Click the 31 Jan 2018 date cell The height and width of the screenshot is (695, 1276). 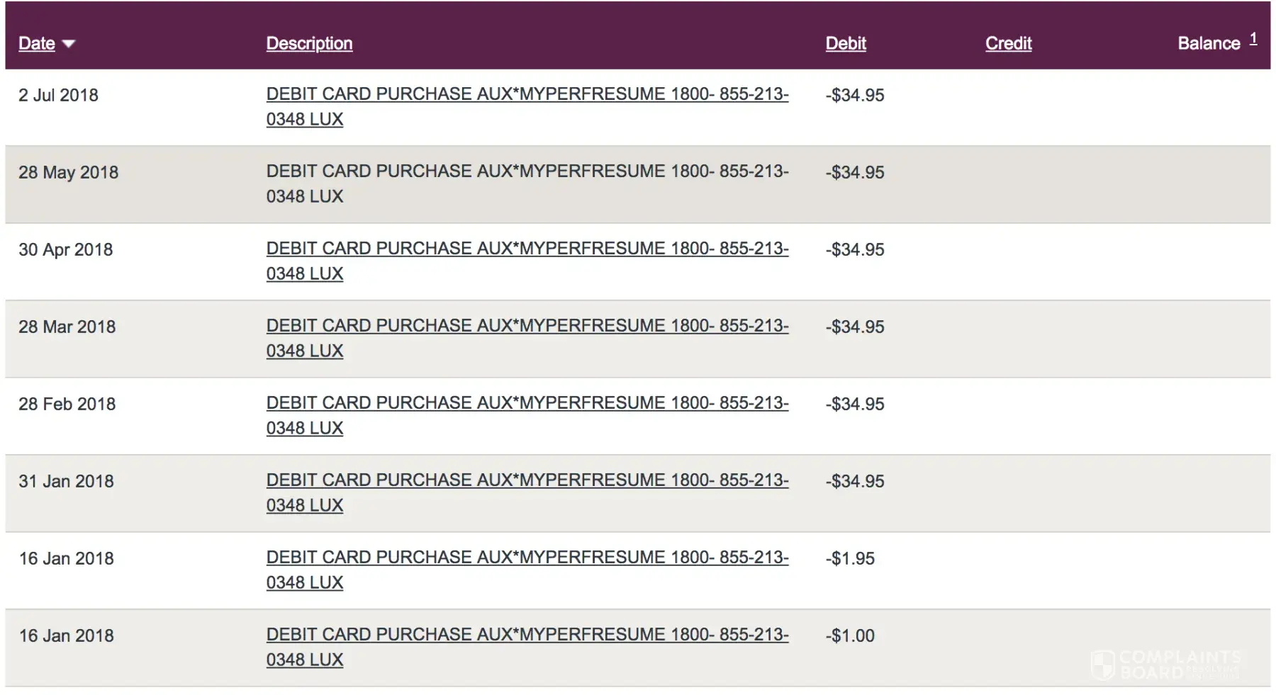point(66,481)
